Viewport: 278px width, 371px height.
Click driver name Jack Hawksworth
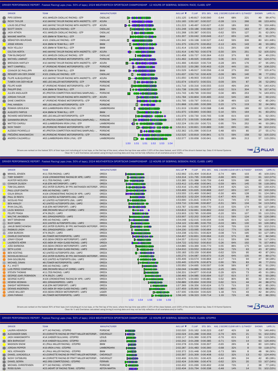pos(18,337)
